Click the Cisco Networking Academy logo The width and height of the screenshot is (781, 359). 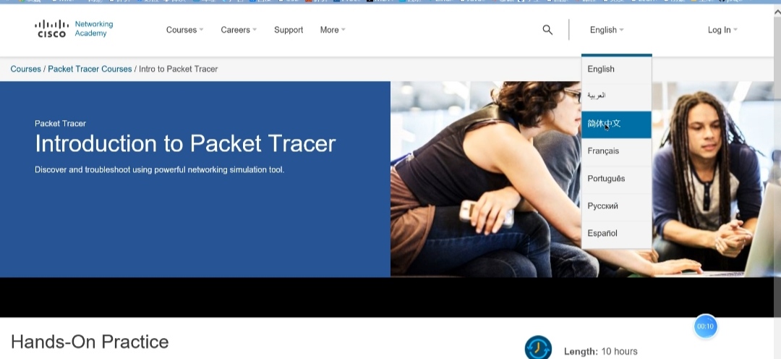click(74, 29)
